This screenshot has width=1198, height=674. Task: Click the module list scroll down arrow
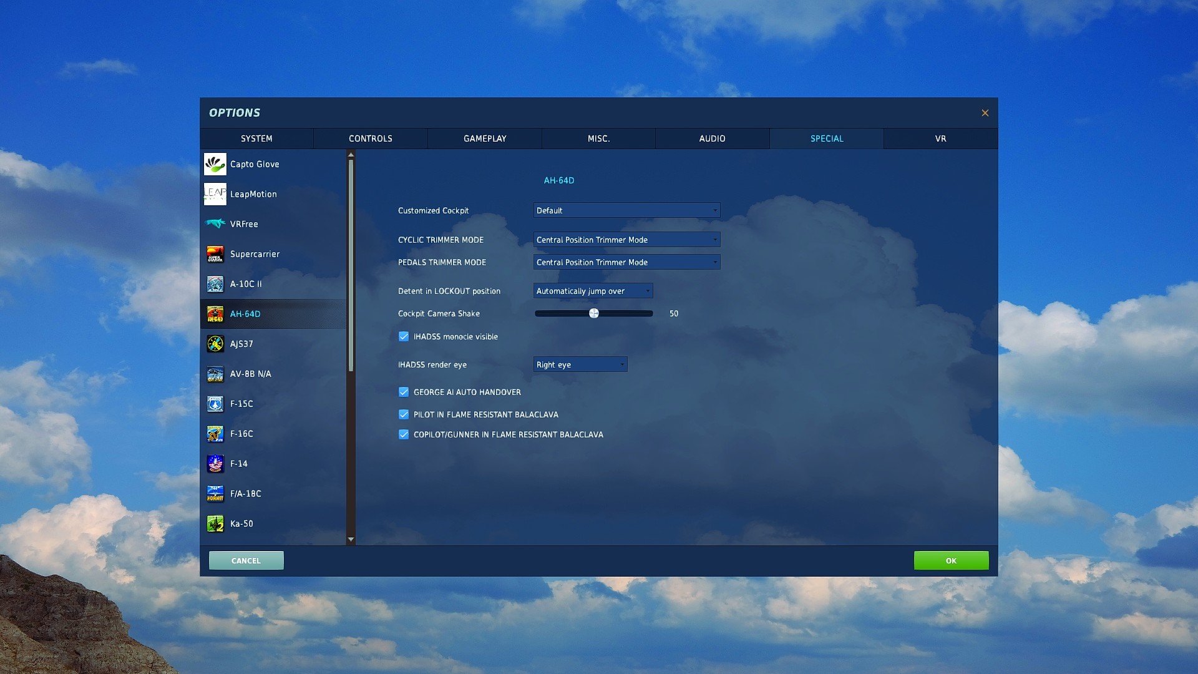click(x=351, y=539)
